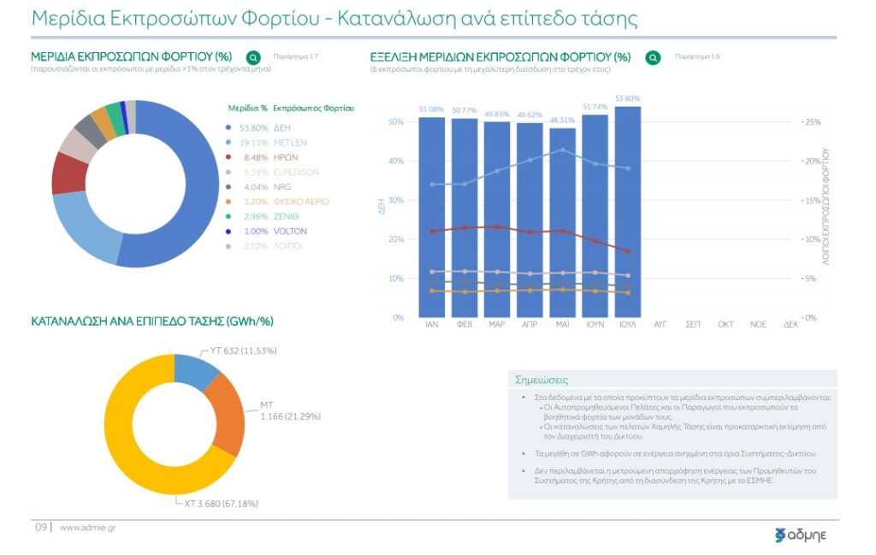Click the NRG legend color dot
Image resolution: width=876 pixels, height=555 pixels.
[228, 187]
